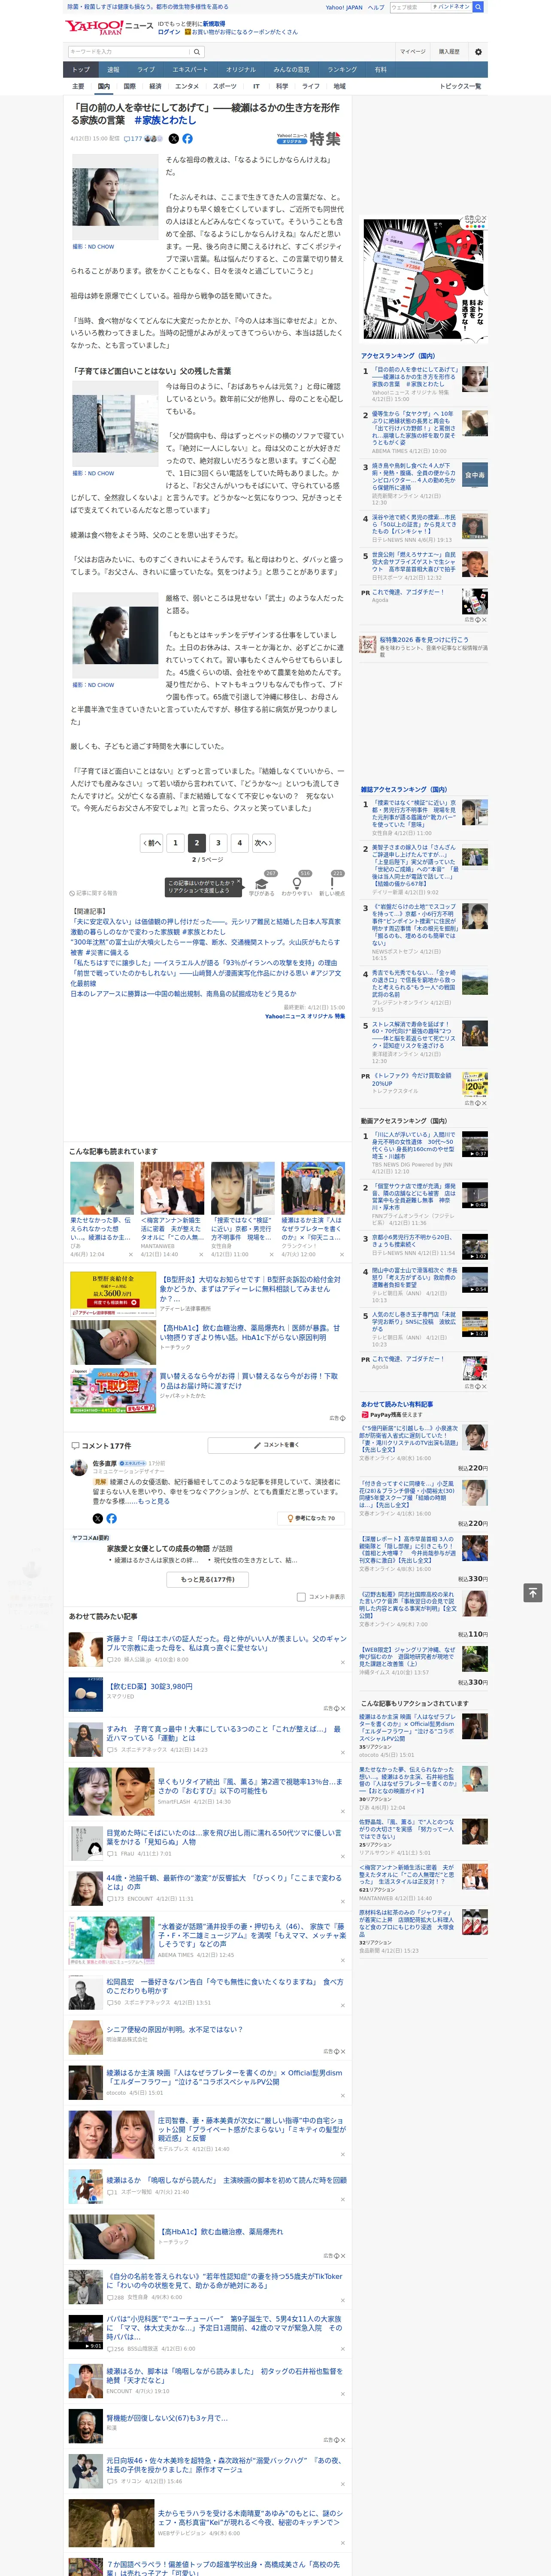Image resolution: width=551 pixels, height=2576 pixels.
Task: Open the Yahoo! JAPAN News logo
Action: [x=110, y=27]
